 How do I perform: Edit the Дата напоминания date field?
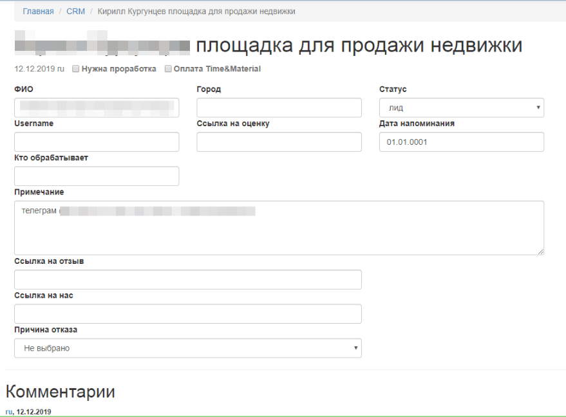(x=461, y=142)
